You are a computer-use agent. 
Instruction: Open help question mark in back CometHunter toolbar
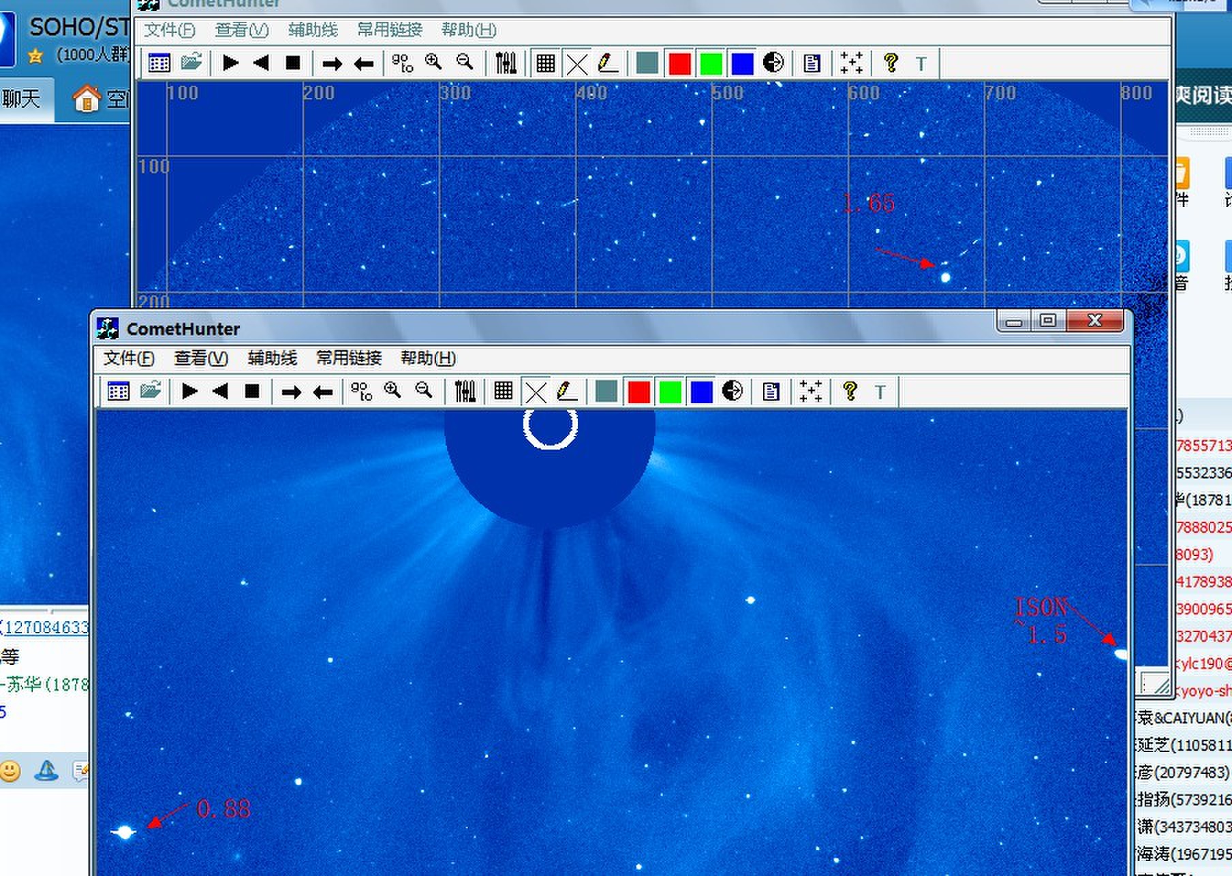click(890, 63)
